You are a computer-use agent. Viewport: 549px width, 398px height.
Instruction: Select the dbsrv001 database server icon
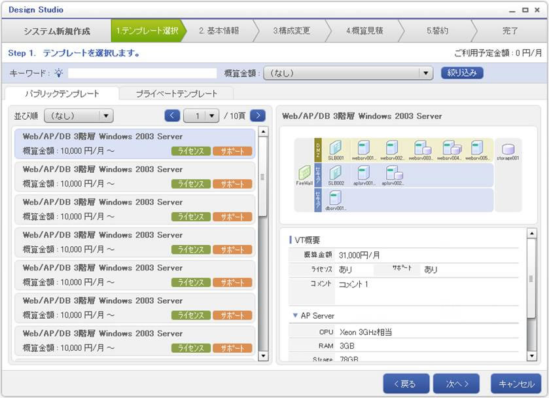point(336,198)
